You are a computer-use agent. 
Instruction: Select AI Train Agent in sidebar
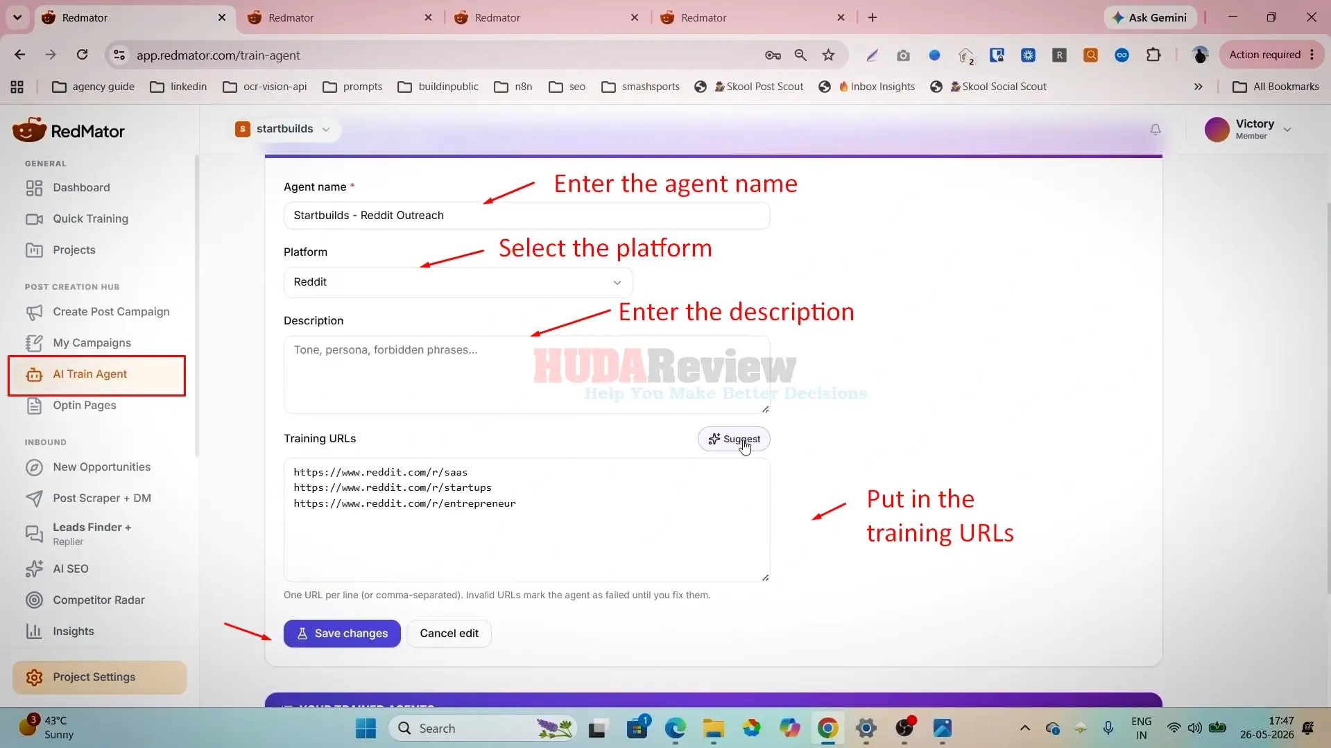point(96,374)
